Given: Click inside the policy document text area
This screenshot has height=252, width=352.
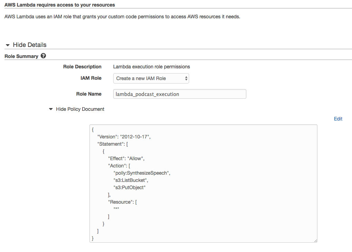Looking at the screenshot, I should click(204, 183).
